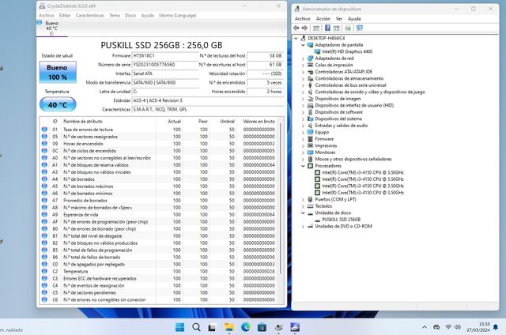This screenshot has width=506, height=335.
Task: Click the Scan for hardware changes monitor icon
Action: click(360, 28)
